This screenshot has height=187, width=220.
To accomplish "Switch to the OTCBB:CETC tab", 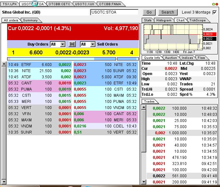I will [x=59, y=4].
